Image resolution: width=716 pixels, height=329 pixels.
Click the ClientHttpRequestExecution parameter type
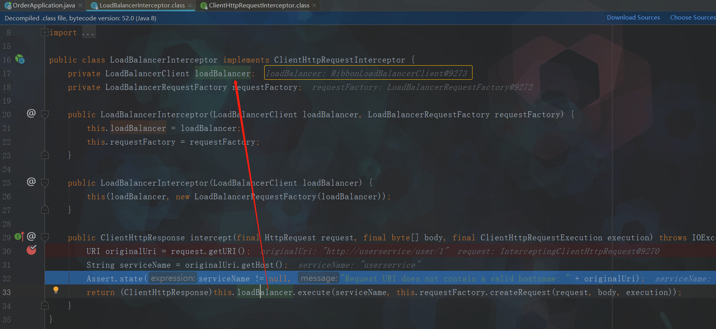541,238
